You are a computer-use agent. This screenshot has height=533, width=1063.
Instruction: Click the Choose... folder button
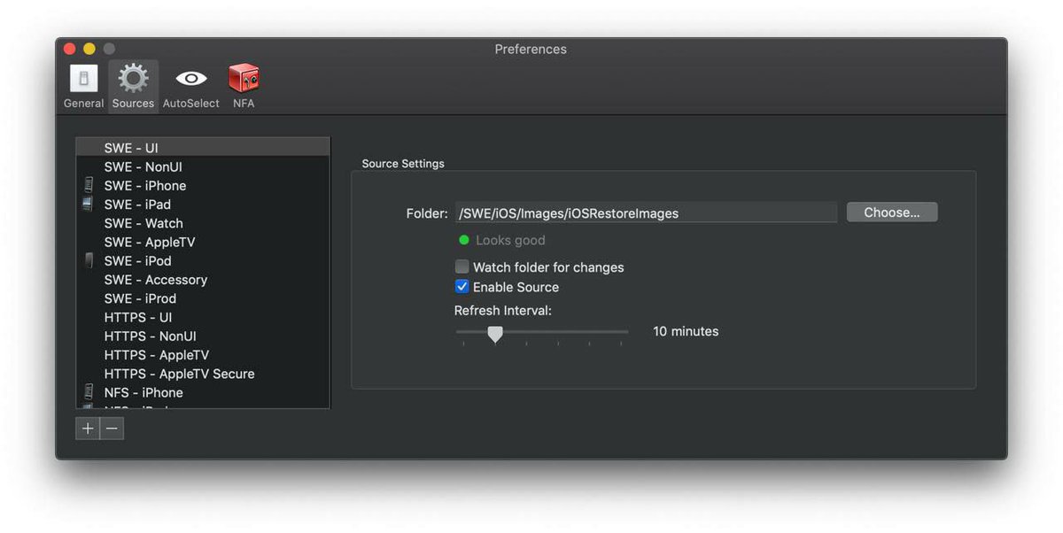tap(892, 212)
